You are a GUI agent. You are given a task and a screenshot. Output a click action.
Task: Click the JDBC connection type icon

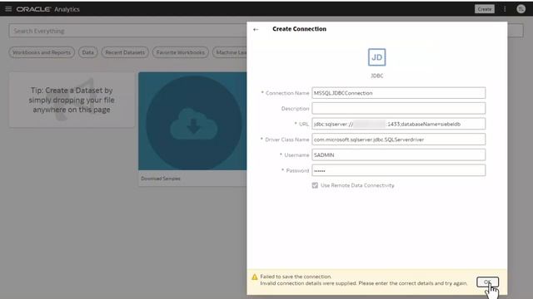[376, 57]
